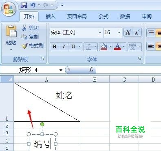The image size is (161, 151).
Task: Select row 2 header
Action: tap(7, 125)
